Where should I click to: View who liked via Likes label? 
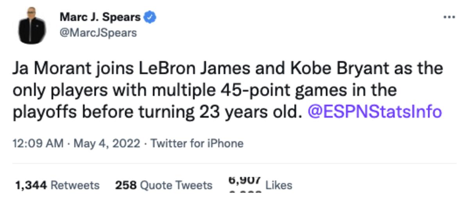tap(279, 185)
